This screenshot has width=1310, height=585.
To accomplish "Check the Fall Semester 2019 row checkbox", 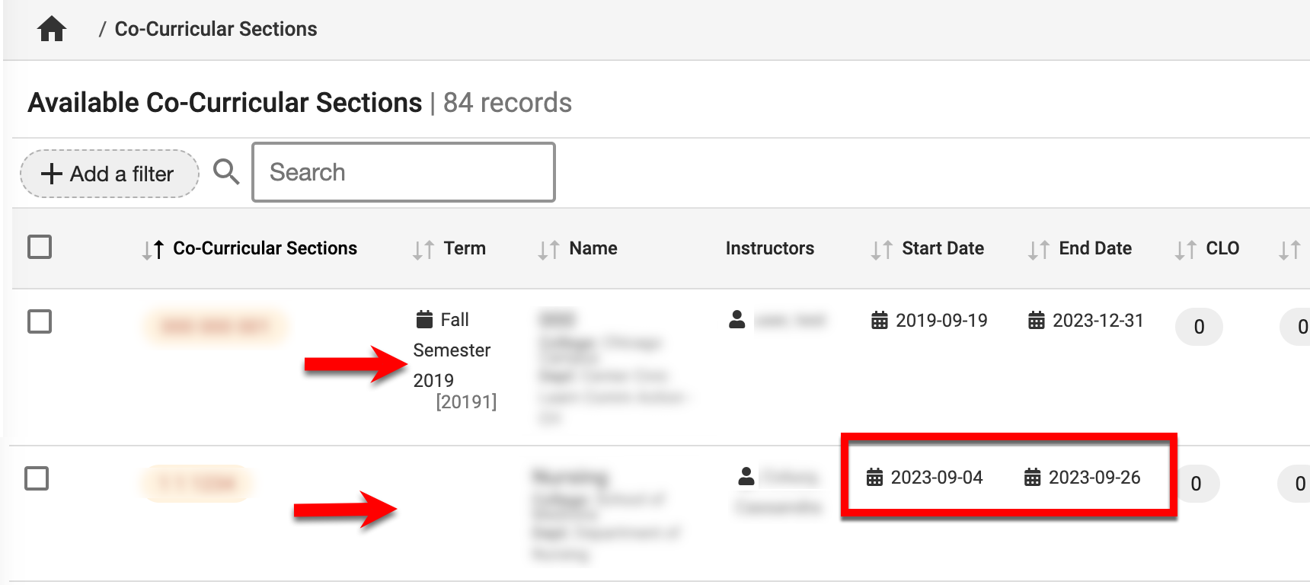I will pyautogui.click(x=40, y=321).
